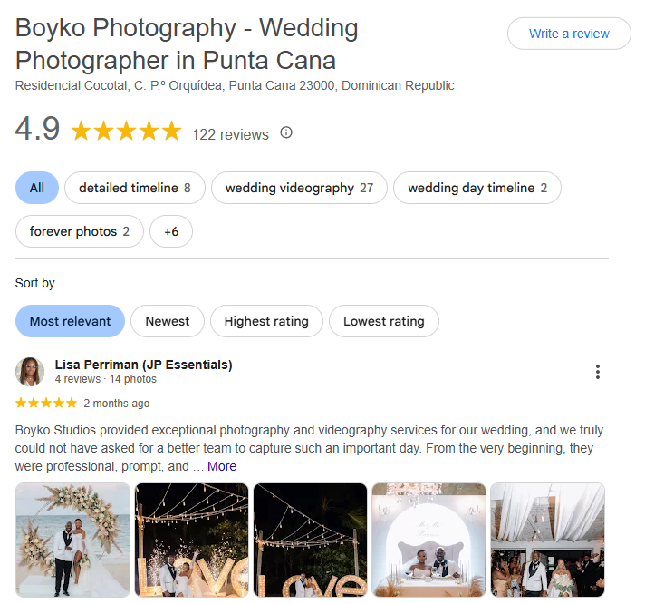Filter reviews by wedding videography
This screenshot has width=645, height=604.
299,188
